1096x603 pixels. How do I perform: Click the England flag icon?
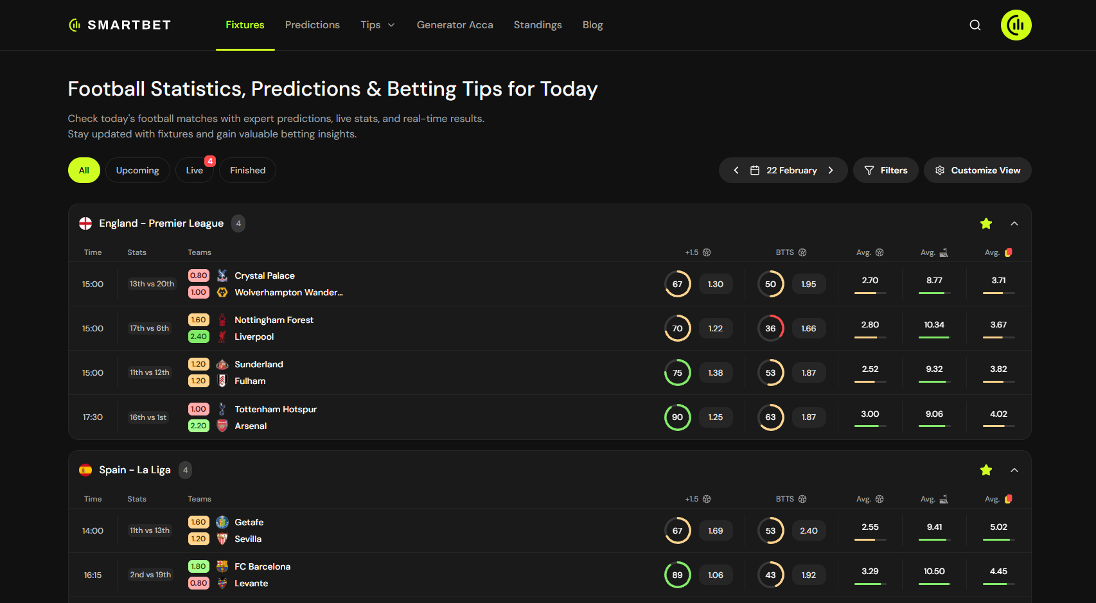[x=85, y=223]
